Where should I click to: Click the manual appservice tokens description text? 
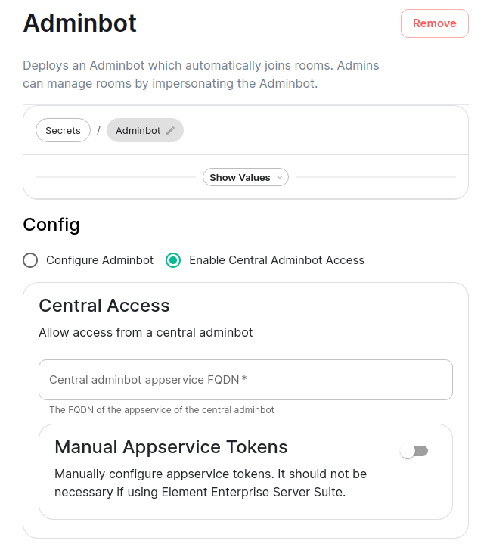210,483
